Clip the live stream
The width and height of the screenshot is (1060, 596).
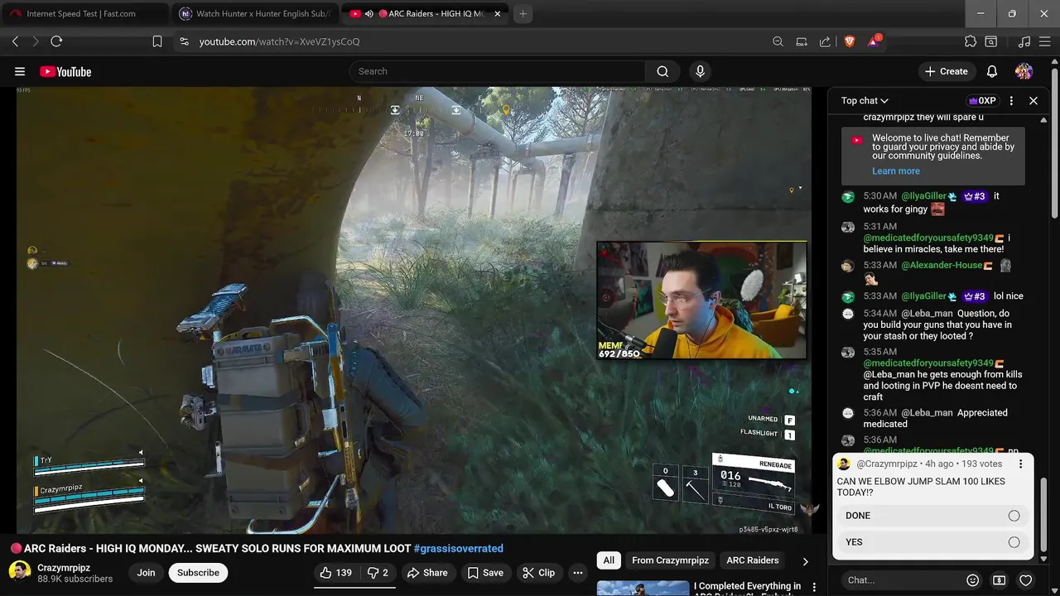coord(539,573)
